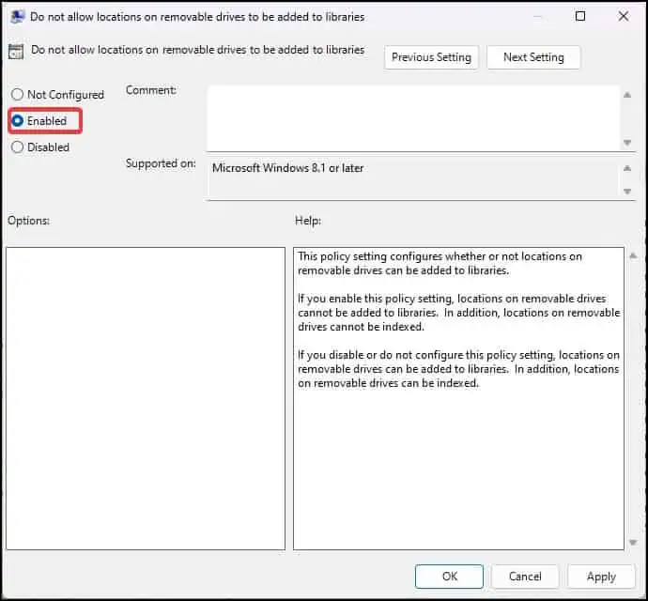Image resolution: width=648 pixels, height=601 pixels.
Task: Click the Help paragraph starting 'If you enable'
Action: [x=458, y=313]
